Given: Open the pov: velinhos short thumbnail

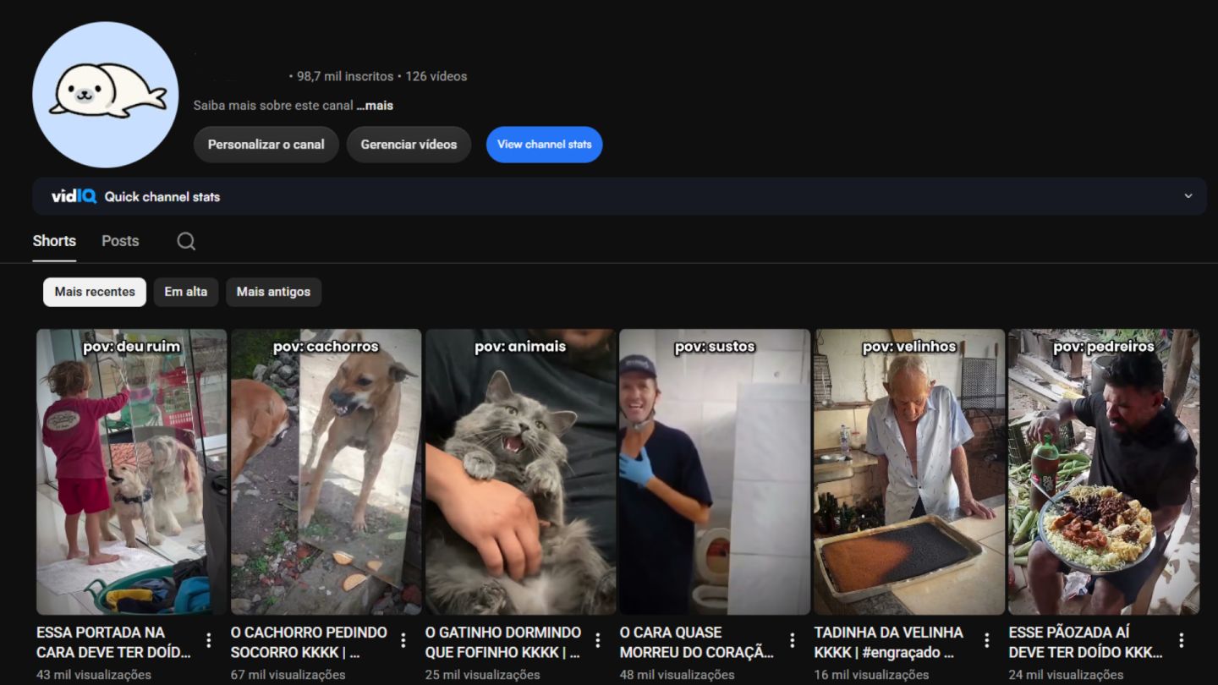Looking at the screenshot, I should [909, 472].
